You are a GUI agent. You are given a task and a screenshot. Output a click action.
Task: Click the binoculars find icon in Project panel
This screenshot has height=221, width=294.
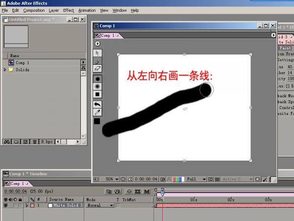pos(7,141)
